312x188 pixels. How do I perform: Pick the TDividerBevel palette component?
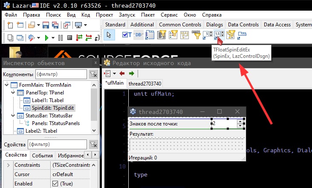coord(138,35)
